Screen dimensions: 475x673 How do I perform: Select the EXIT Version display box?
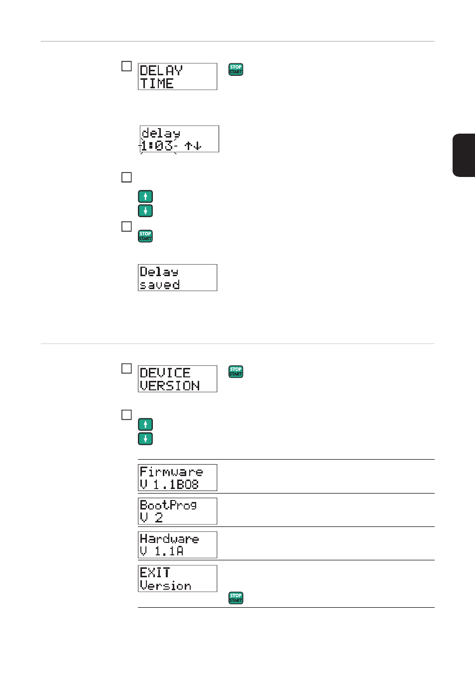177,579
